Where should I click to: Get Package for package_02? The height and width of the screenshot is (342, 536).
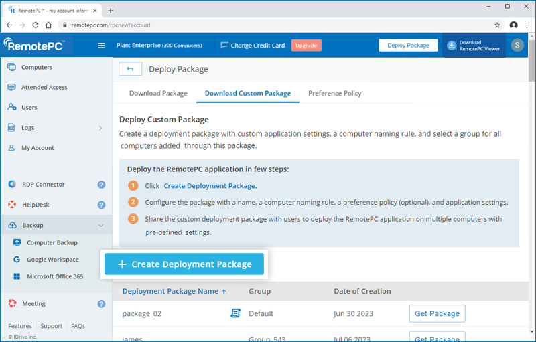tap(437, 313)
